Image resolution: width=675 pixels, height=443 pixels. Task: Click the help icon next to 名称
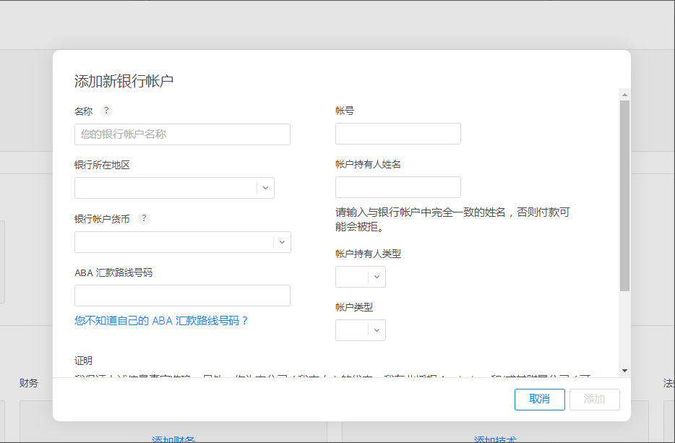pos(106,111)
